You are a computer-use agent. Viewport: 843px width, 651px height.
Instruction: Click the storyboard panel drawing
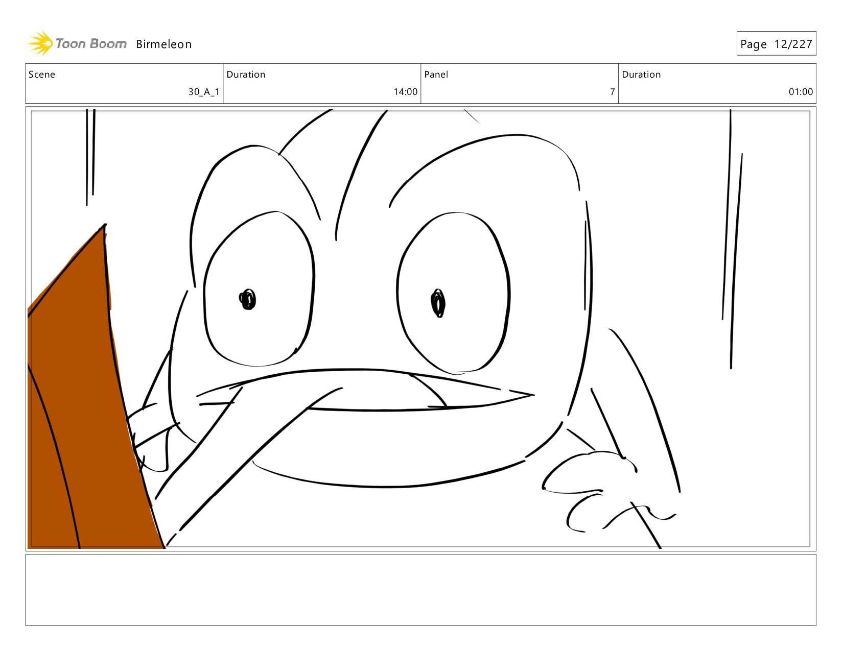pos(420,329)
